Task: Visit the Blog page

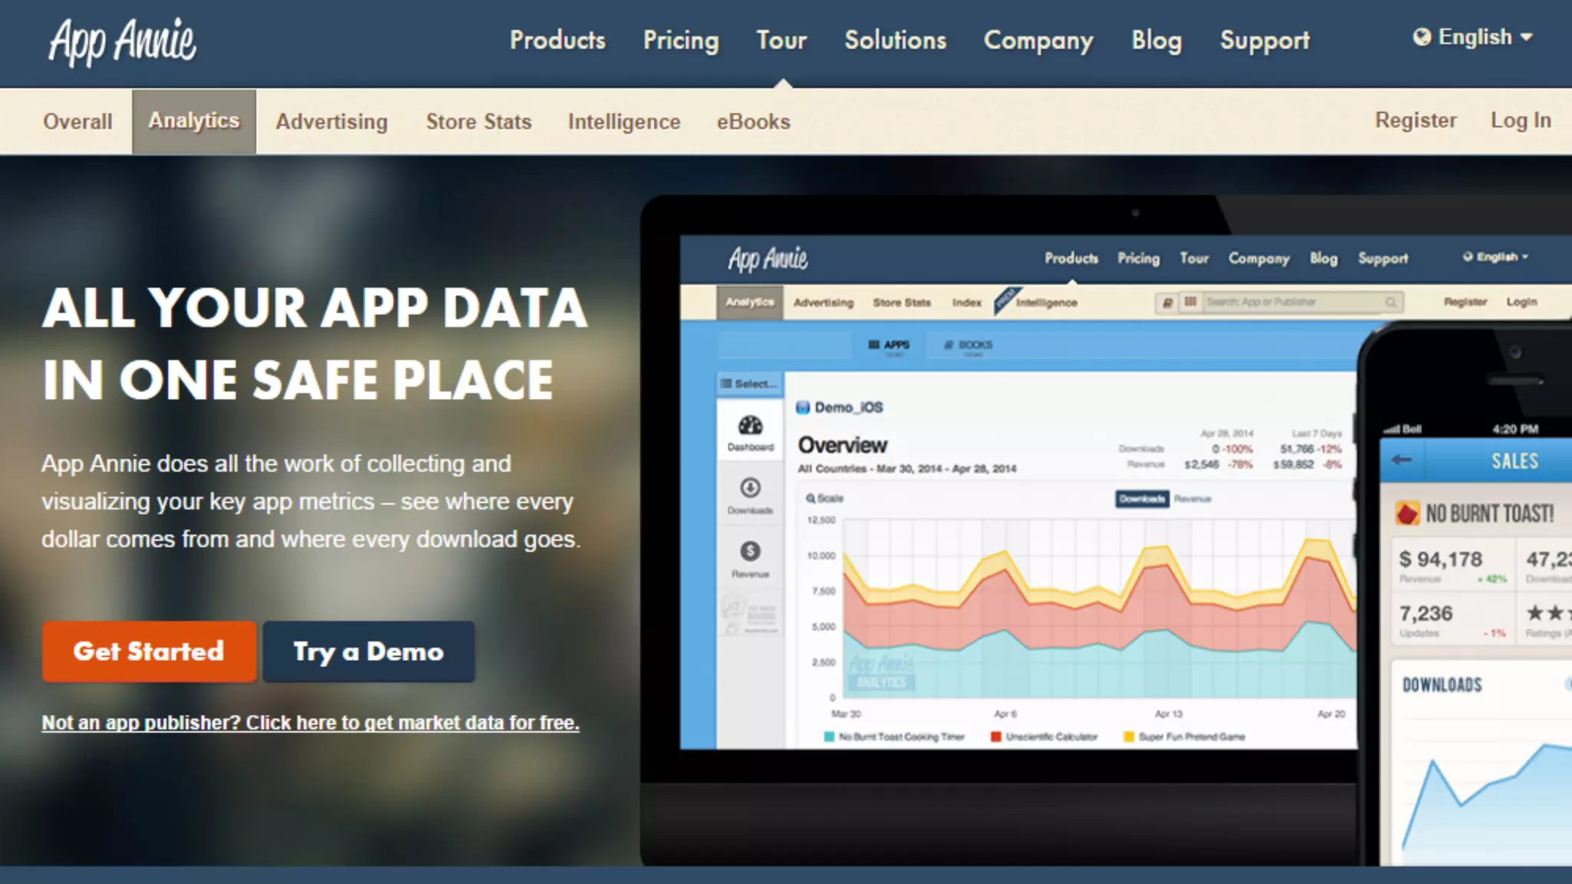Action: (x=1156, y=40)
